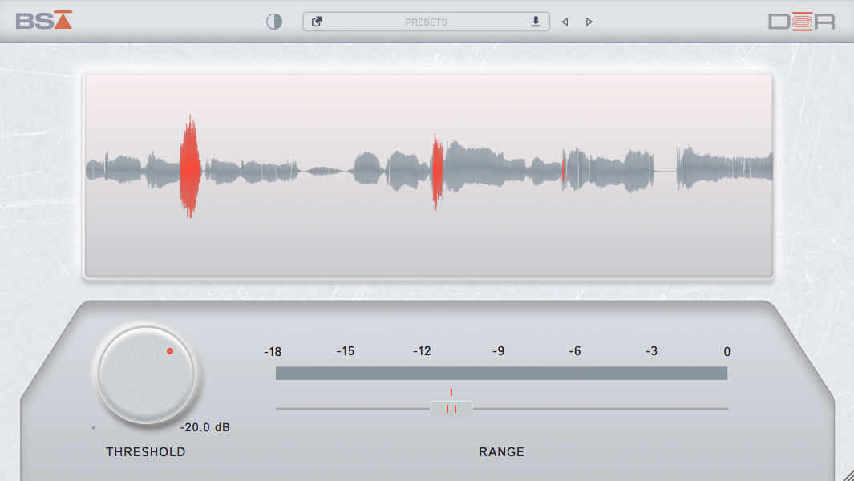The width and height of the screenshot is (854, 481).
Task: Click the -6 mark on the range scale
Action: (x=575, y=352)
